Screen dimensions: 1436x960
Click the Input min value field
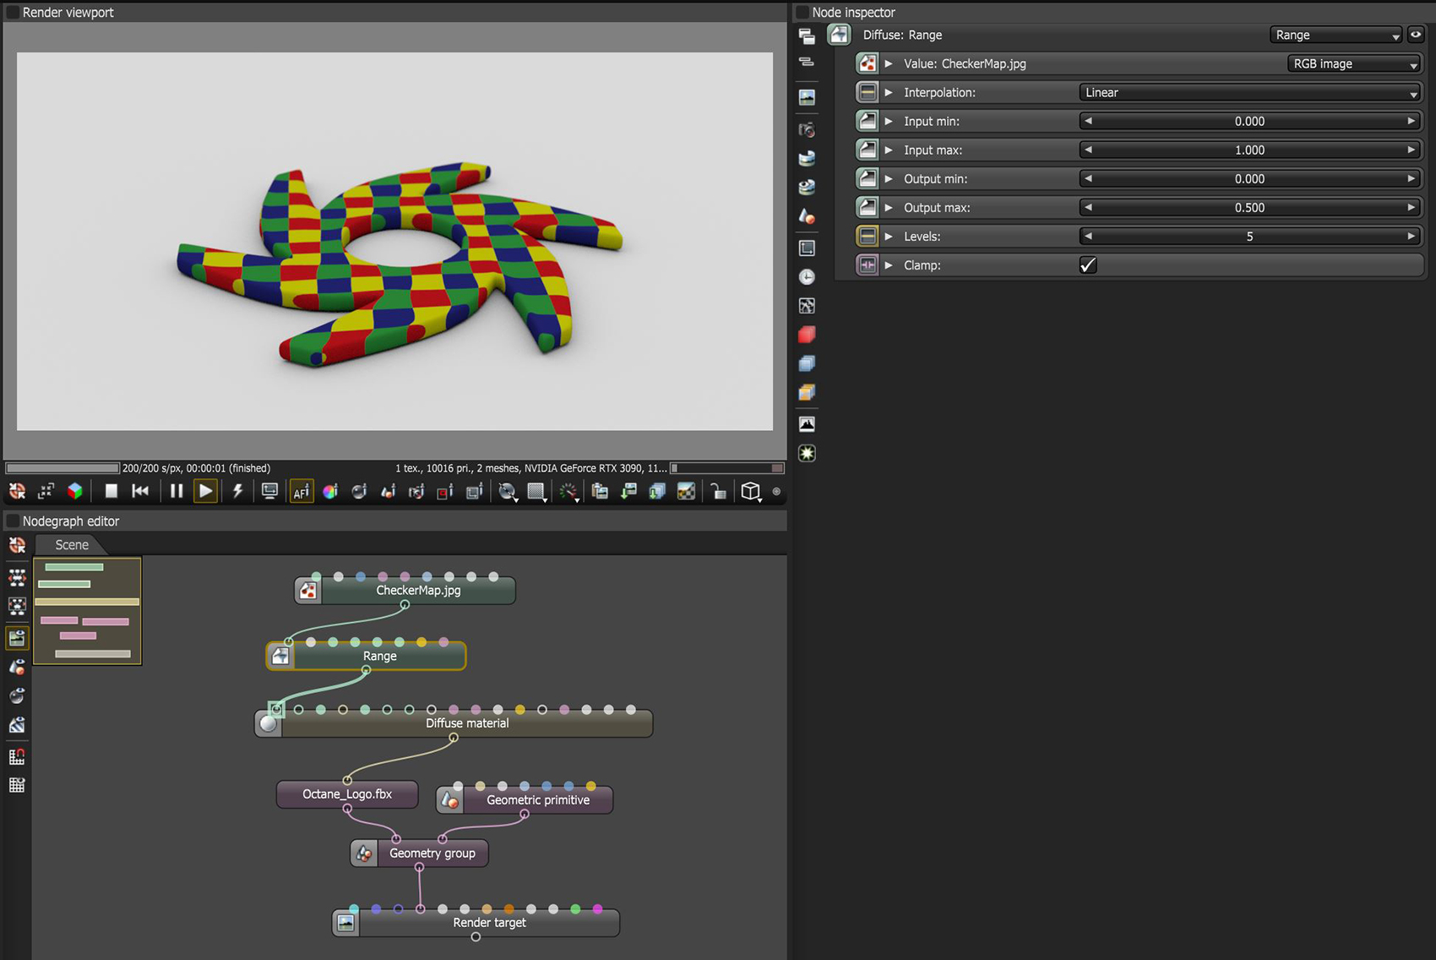click(1250, 121)
